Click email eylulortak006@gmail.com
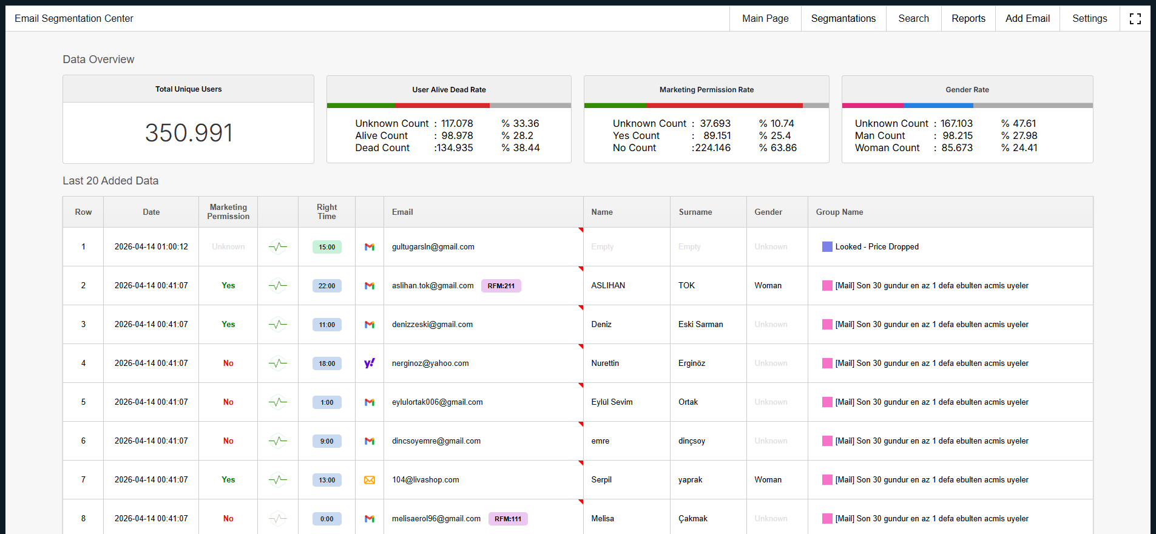1156x534 pixels. point(438,402)
